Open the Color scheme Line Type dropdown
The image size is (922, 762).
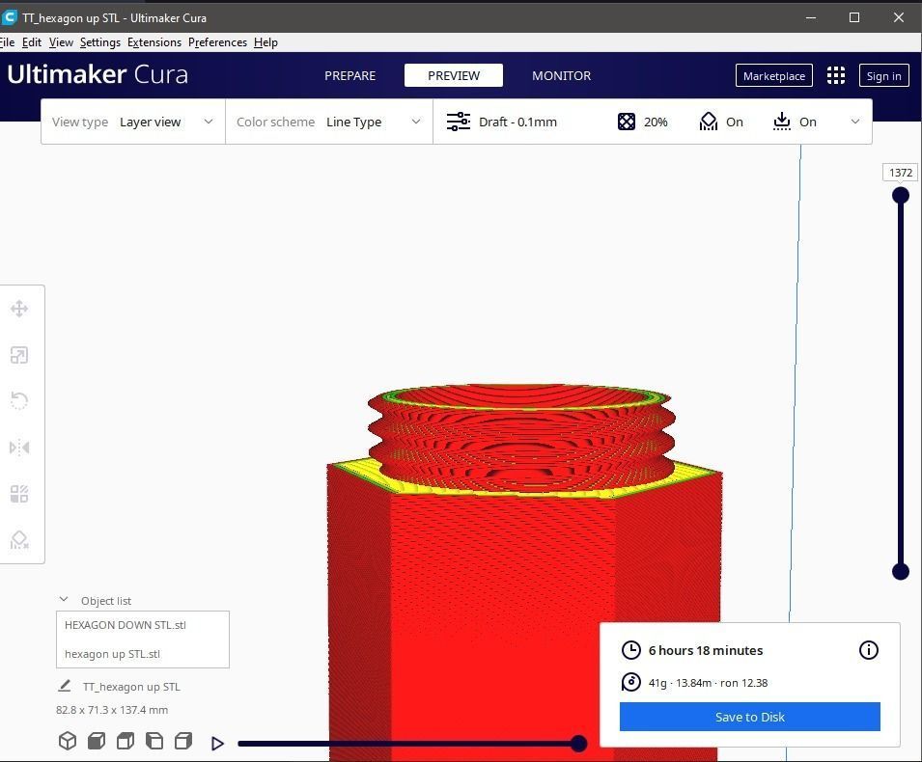click(x=329, y=122)
